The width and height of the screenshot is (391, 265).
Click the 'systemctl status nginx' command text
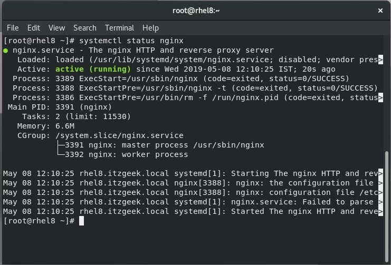[x=131, y=41]
